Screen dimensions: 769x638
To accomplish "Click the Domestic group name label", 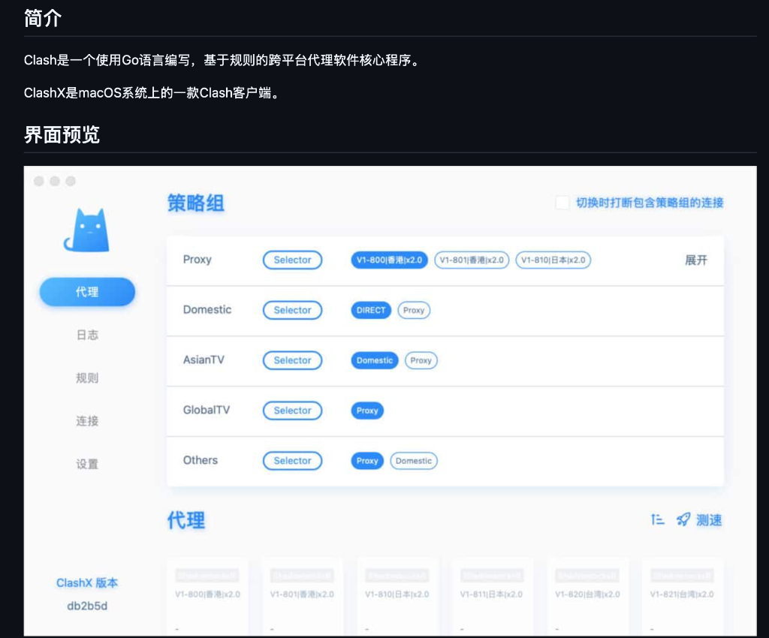I will (207, 310).
